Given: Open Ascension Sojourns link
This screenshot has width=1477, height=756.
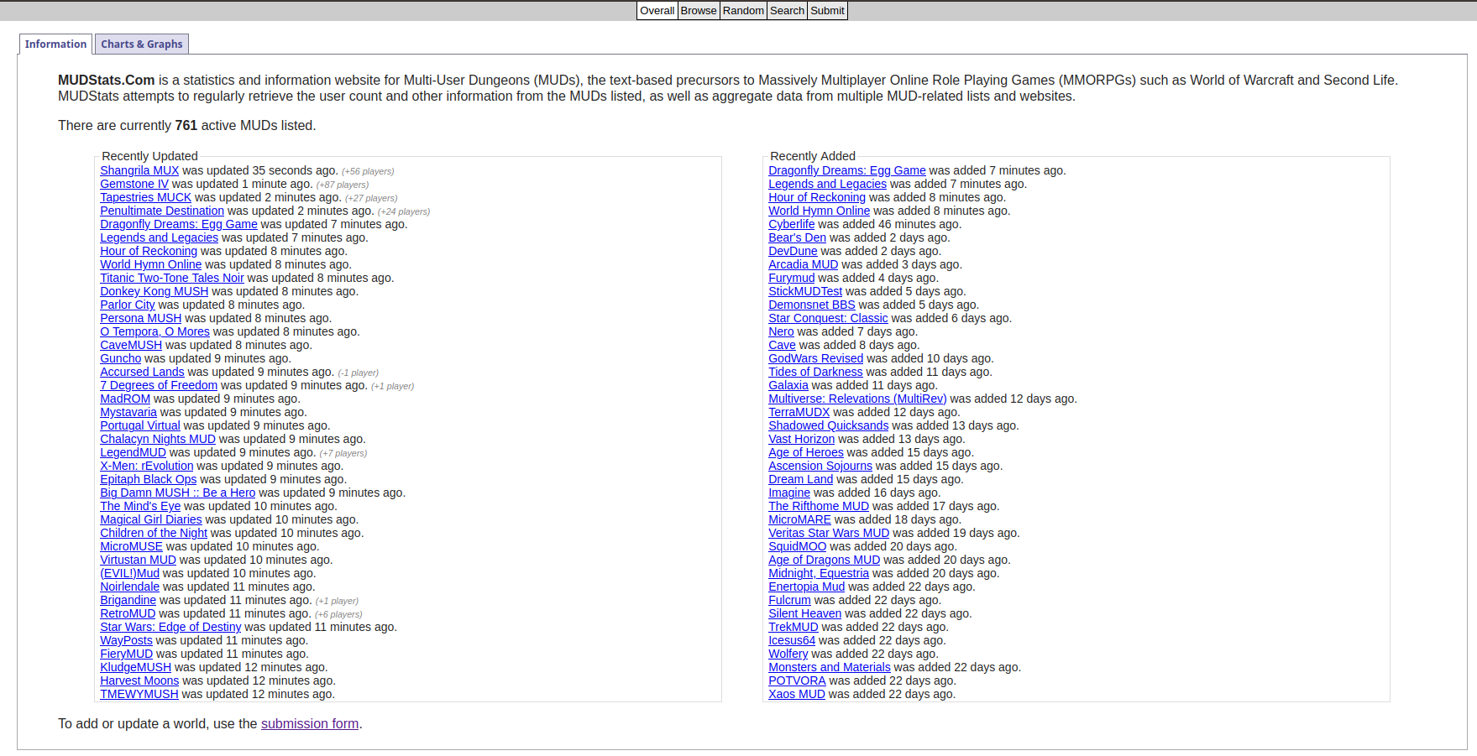Looking at the screenshot, I should [x=820, y=466].
